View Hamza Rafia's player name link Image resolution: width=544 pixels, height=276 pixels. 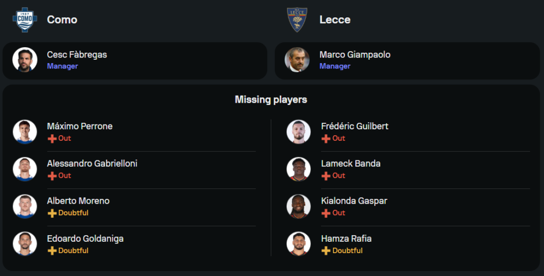point(347,239)
